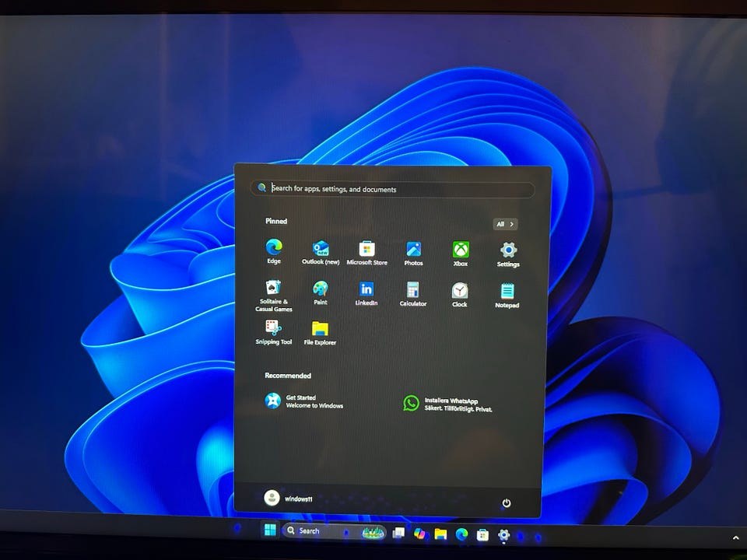This screenshot has height=560, width=747.
Task: Open the windows11 user account menu
Action: (x=289, y=498)
